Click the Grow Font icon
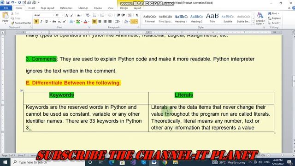The width and height of the screenshot is (295, 166). click(67, 15)
